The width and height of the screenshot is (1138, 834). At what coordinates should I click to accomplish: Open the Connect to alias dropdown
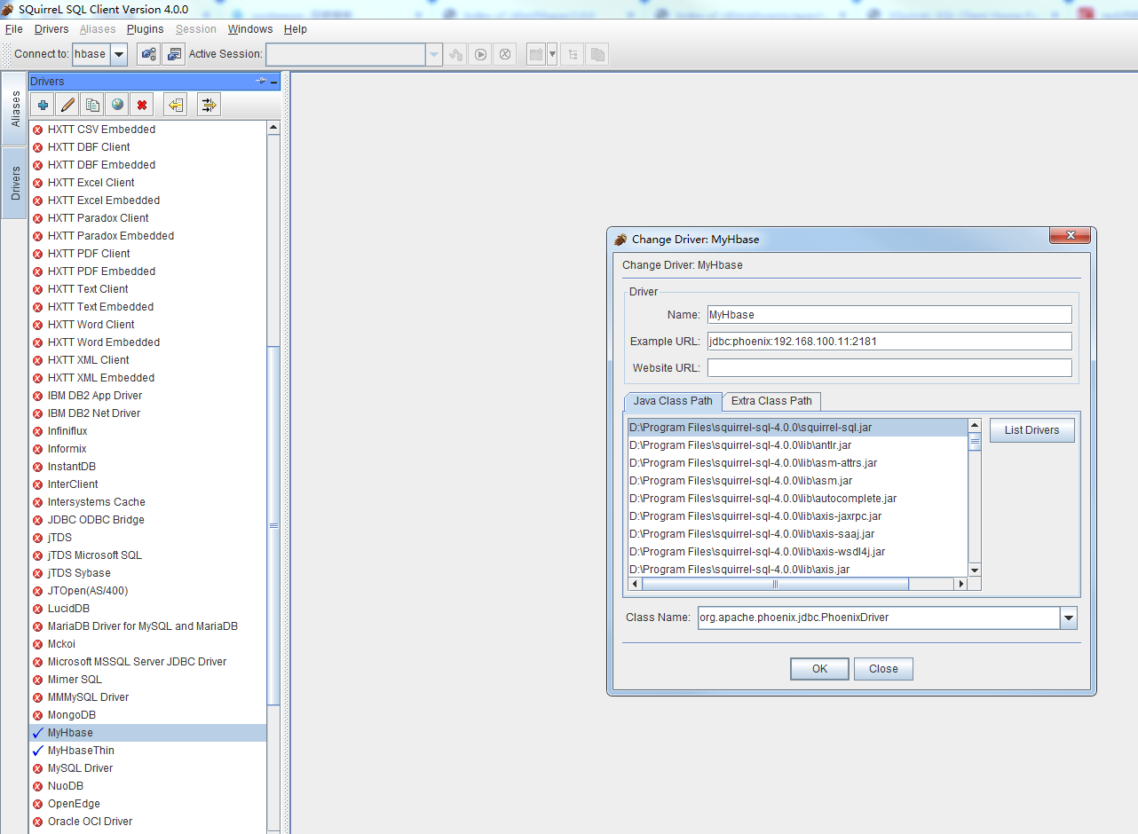click(118, 54)
